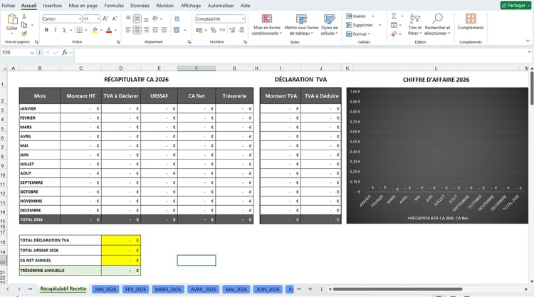Click the Borders icon

coord(79,30)
